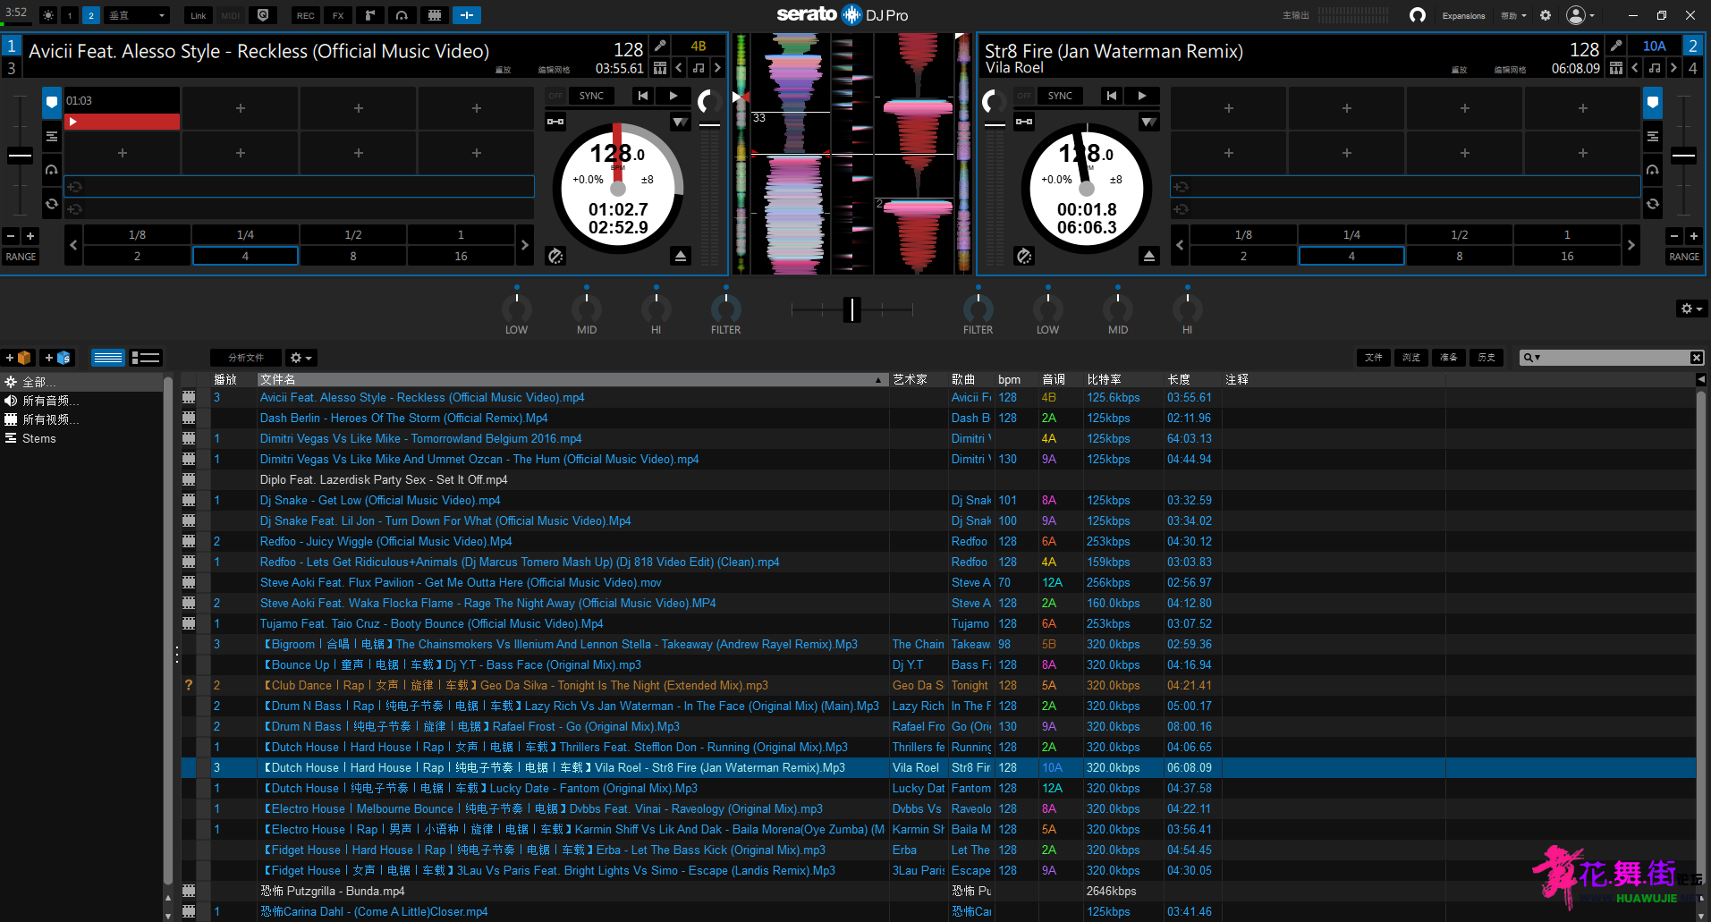The height and width of the screenshot is (922, 1711).
Task: Open the user account dropdown
Action: [1580, 15]
